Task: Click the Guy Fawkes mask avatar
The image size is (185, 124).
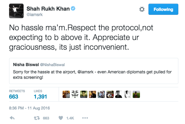Action: click(75, 94)
